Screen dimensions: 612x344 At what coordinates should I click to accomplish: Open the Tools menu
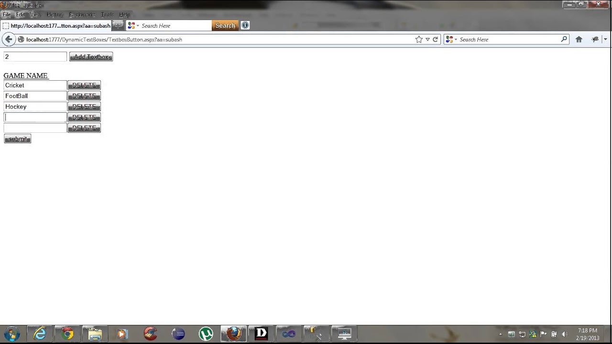tap(108, 15)
